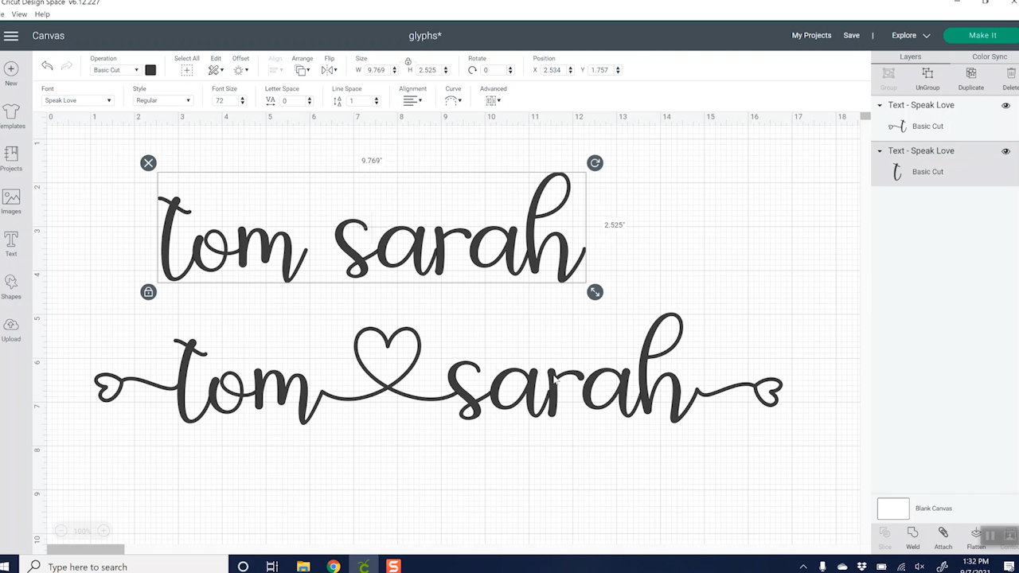Open the View menu
Screen dimensions: 1019x573
coord(20,14)
